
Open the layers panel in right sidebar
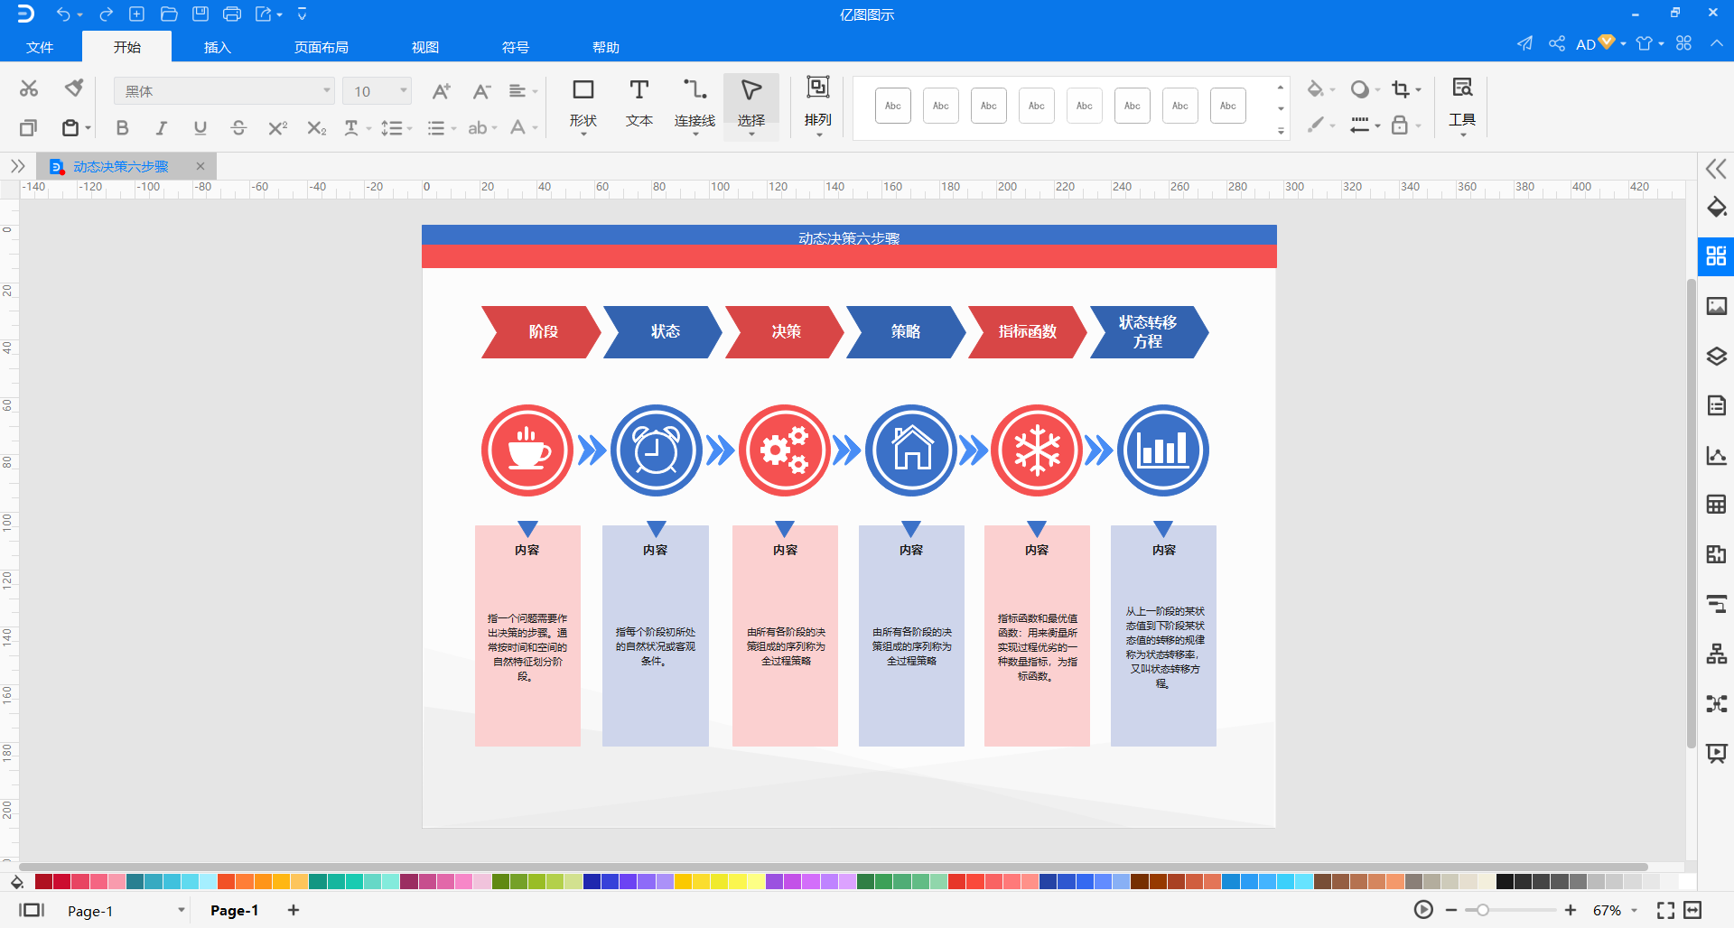(x=1716, y=357)
